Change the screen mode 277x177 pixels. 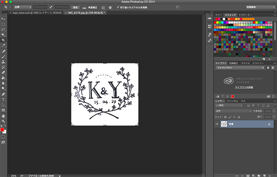pos(3,142)
